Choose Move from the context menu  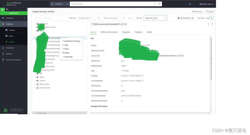click(71, 49)
